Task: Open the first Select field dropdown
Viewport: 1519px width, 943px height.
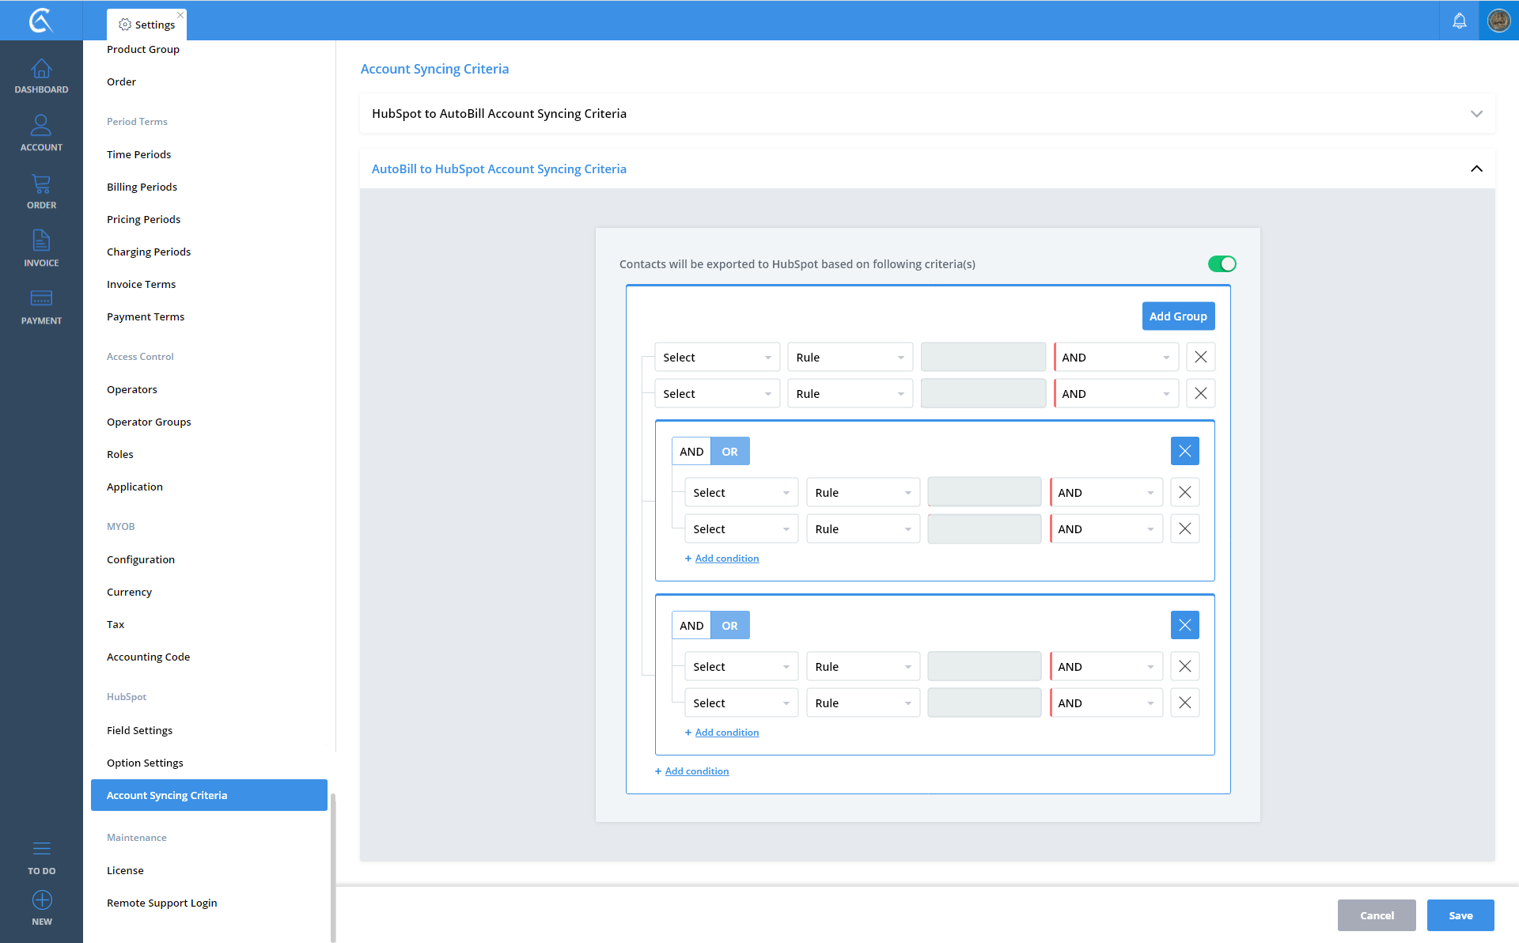Action: [717, 358]
